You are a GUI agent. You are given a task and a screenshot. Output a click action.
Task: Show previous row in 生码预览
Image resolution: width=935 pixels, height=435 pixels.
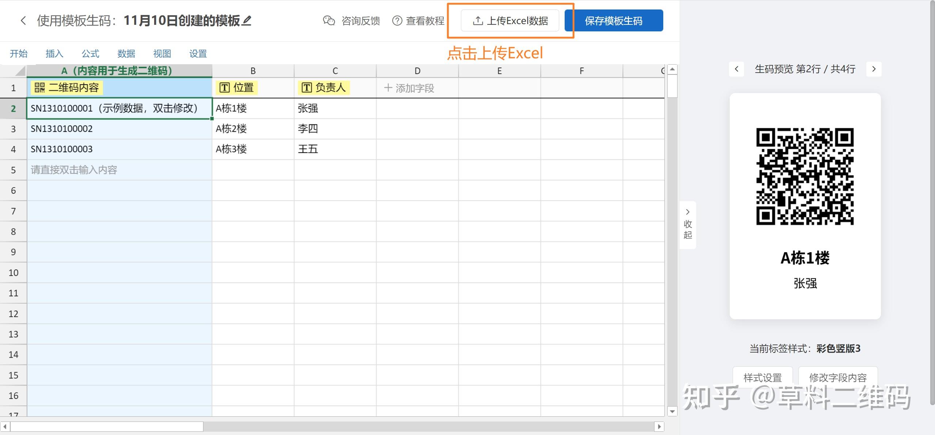pyautogui.click(x=737, y=69)
